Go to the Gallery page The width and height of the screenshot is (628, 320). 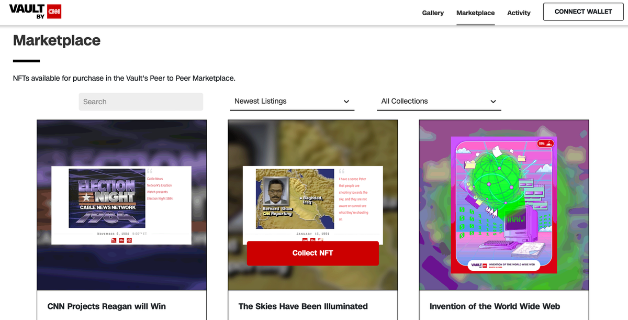433,13
